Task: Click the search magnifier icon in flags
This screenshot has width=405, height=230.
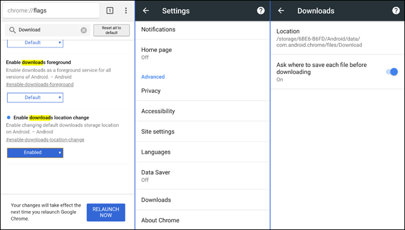Action: point(12,30)
